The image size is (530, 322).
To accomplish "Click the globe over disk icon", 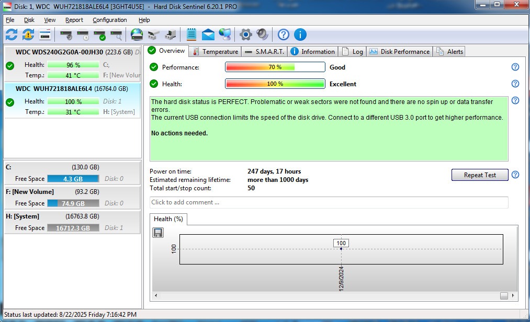I will coord(137,34).
